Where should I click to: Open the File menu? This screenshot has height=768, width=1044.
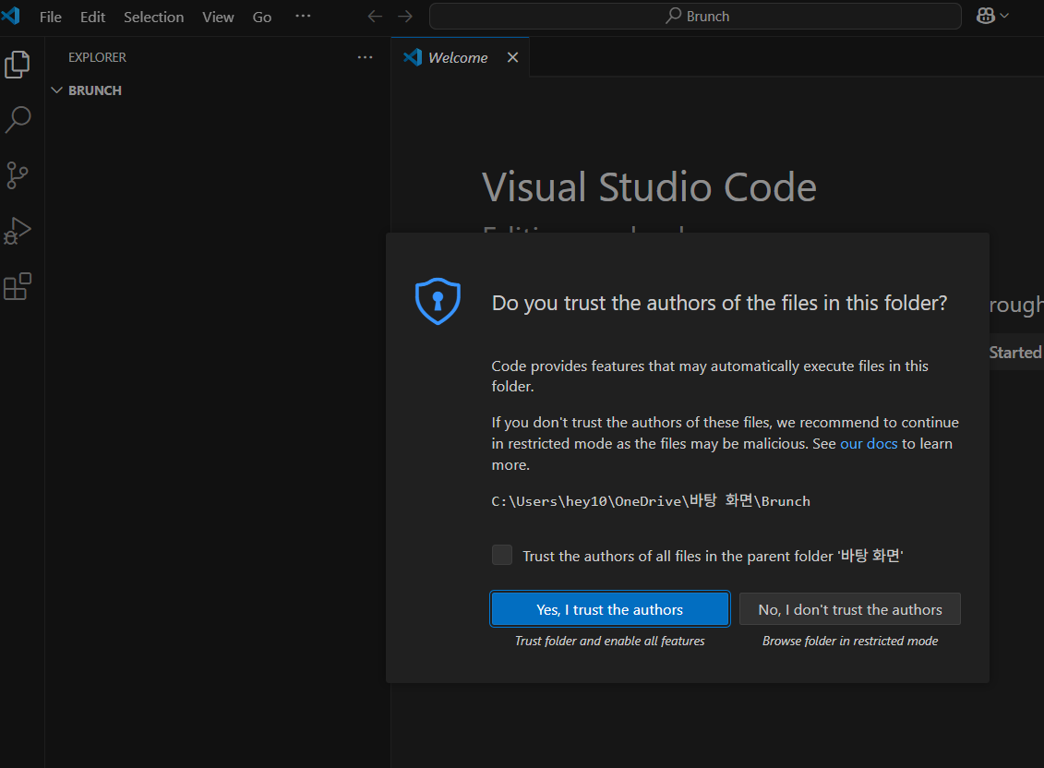[51, 17]
